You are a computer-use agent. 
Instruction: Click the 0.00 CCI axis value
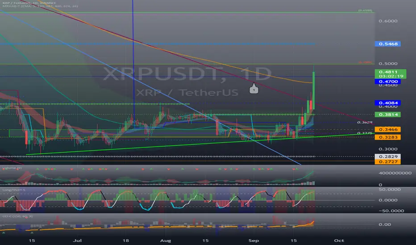pos(385,225)
